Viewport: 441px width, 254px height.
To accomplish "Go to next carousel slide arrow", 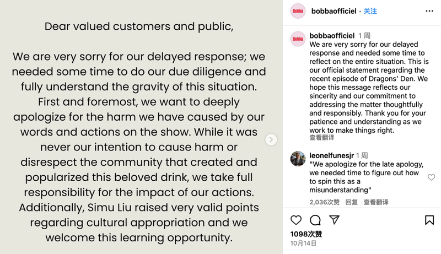I will coord(271,139).
